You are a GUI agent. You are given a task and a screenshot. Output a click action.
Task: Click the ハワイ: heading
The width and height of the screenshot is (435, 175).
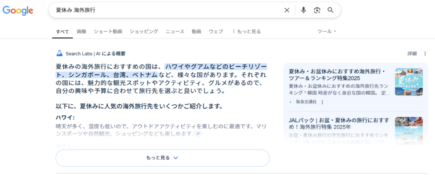65,117
